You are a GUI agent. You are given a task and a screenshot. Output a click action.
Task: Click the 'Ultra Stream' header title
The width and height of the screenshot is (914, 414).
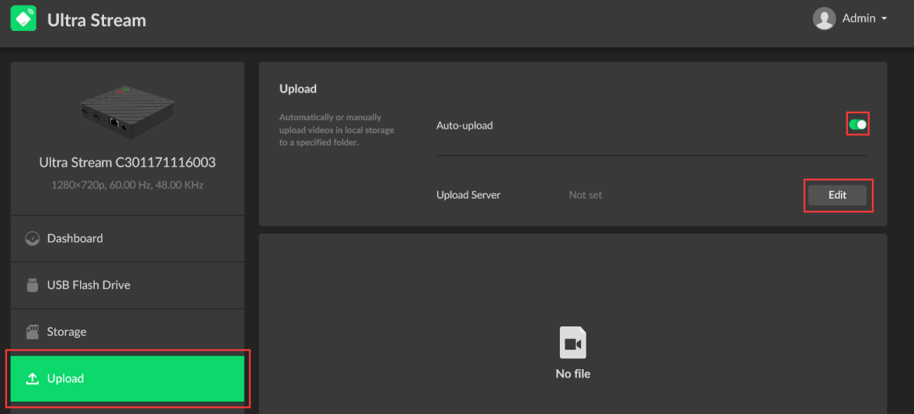coord(97,20)
